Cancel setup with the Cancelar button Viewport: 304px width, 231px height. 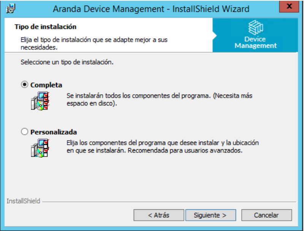[x=266, y=215]
